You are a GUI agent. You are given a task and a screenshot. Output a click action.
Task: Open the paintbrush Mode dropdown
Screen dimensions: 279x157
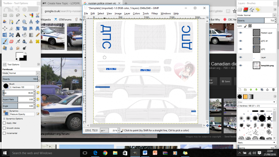pyautogui.click(x=24, y=73)
